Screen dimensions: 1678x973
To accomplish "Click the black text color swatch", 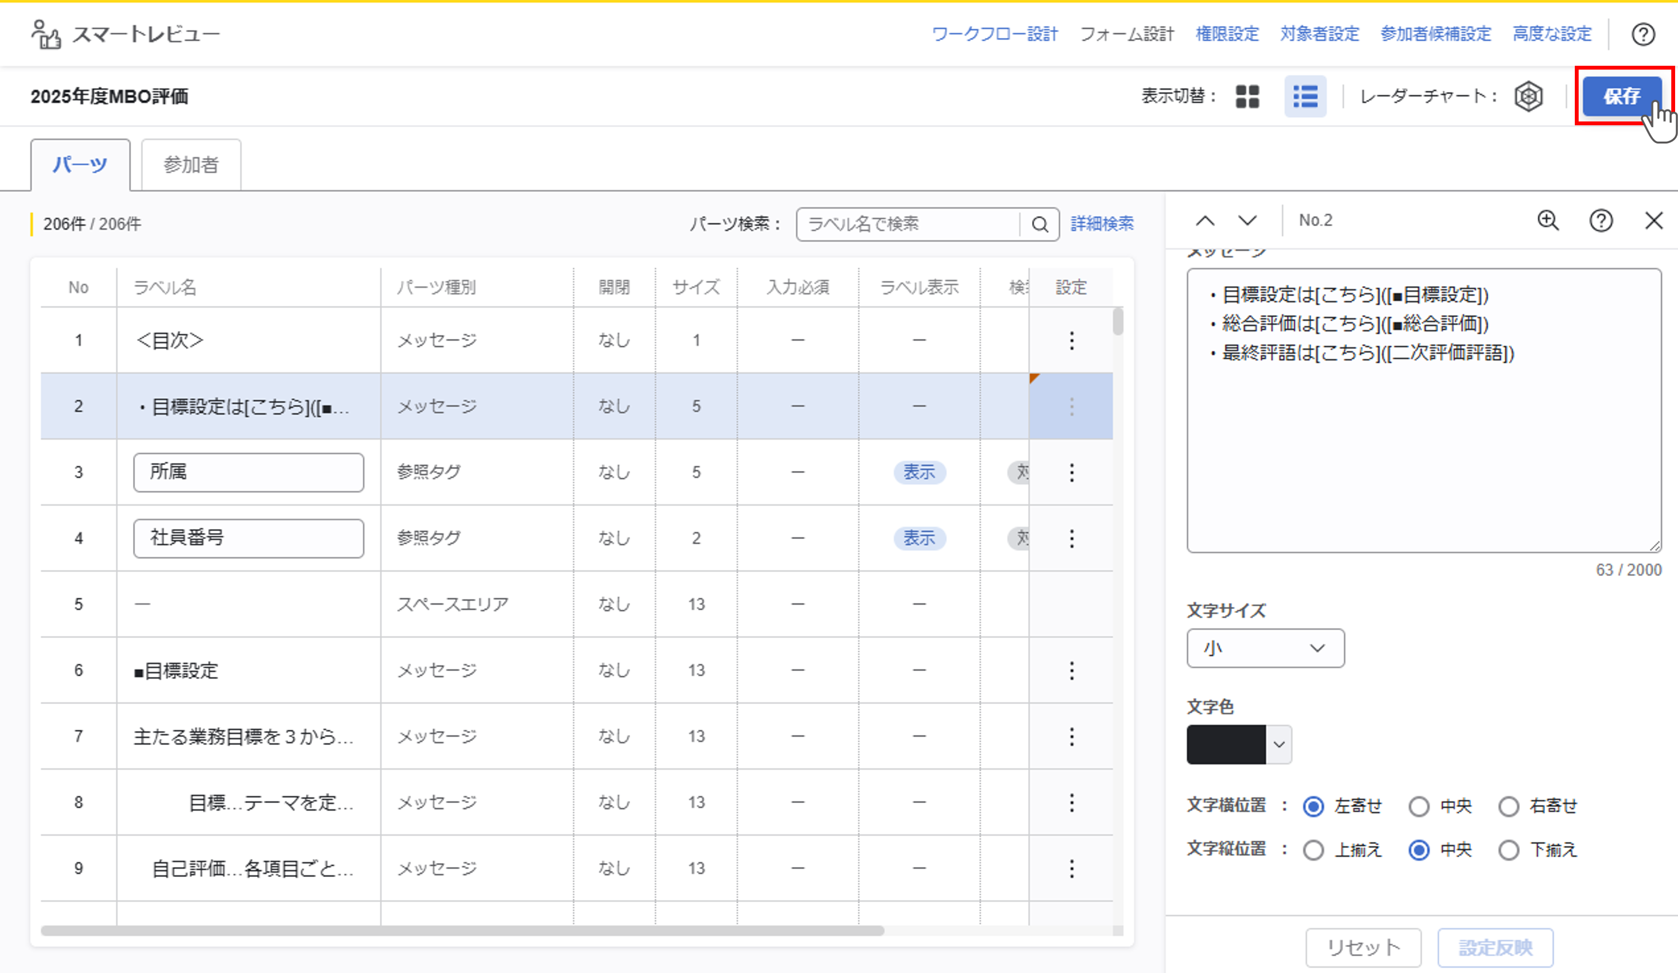I will (x=1226, y=745).
